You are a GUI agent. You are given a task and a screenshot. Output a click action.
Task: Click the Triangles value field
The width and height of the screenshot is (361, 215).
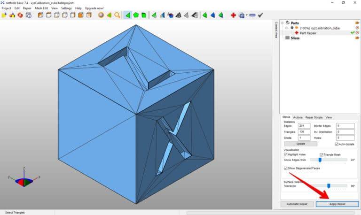pyautogui.click(x=304, y=132)
